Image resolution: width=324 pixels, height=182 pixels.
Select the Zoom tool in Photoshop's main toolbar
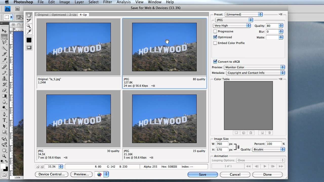point(4,156)
